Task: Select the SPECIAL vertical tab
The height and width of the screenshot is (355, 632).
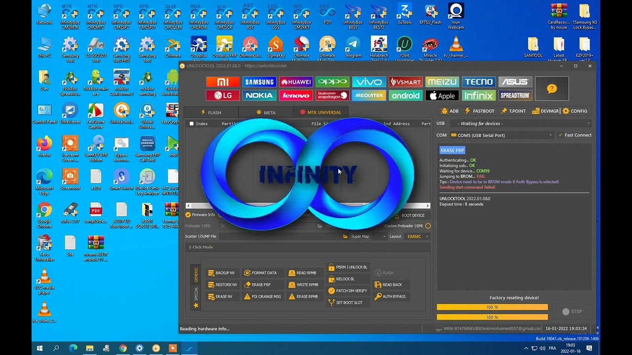Action: [x=196, y=297]
